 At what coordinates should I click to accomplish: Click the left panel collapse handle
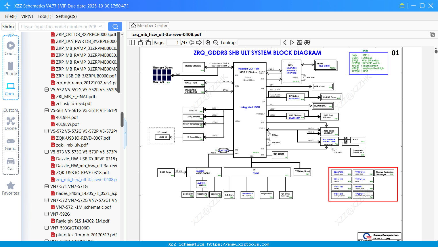click(125, 133)
